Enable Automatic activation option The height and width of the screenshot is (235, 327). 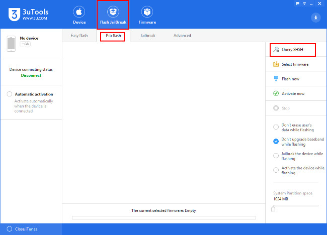coord(10,94)
